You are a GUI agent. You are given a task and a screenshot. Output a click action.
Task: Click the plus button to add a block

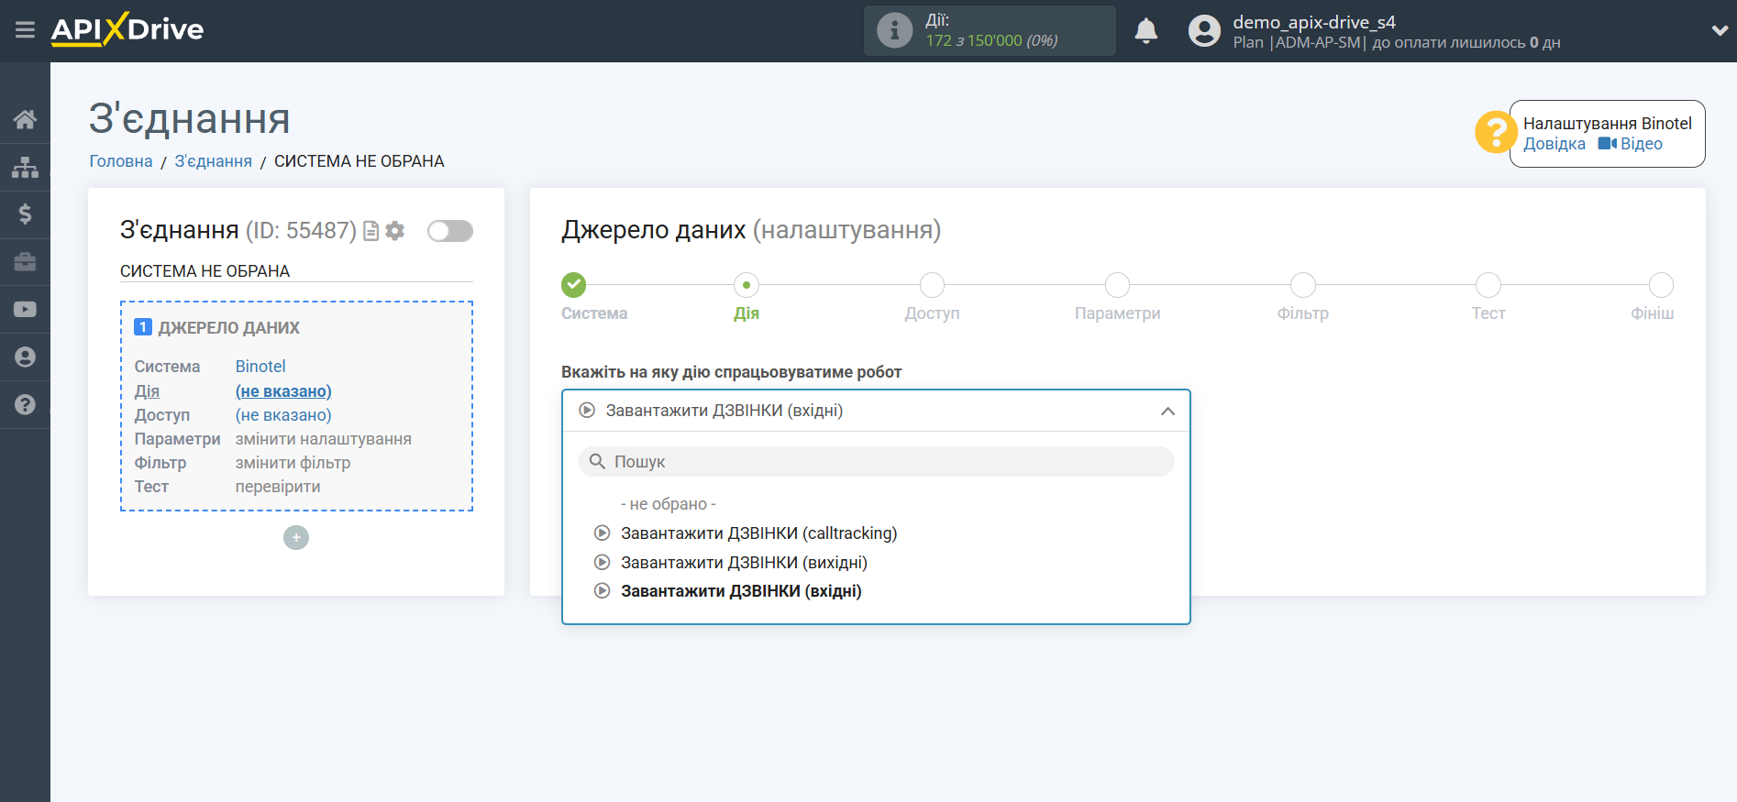pos(296,537)
